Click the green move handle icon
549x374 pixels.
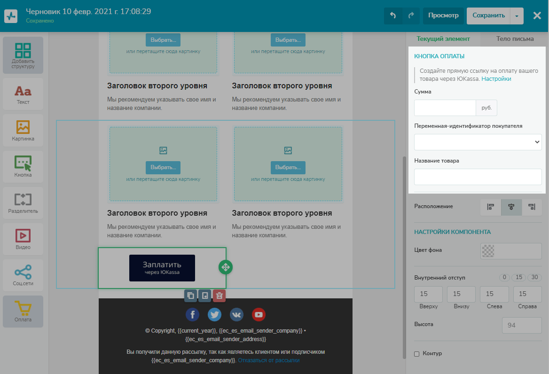pos(226,267)
